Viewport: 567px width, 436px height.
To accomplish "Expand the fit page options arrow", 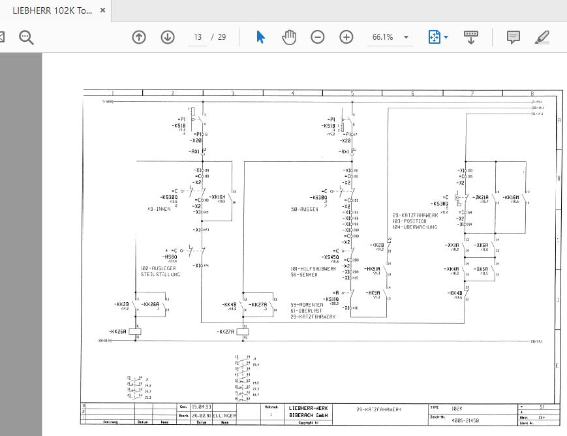I will [x=446, y=37].
